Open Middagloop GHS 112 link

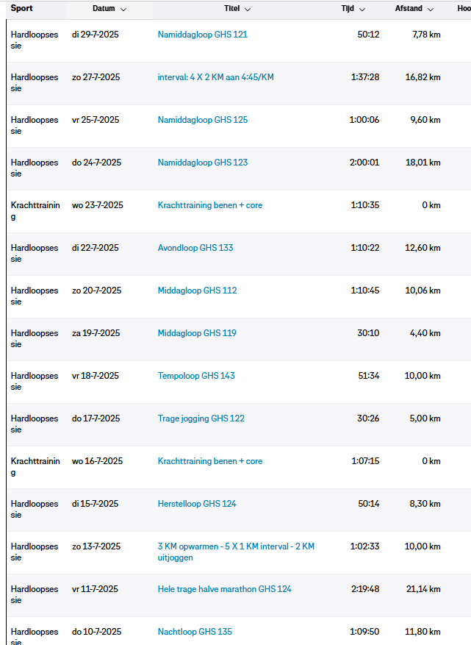(x=197, y=291)
